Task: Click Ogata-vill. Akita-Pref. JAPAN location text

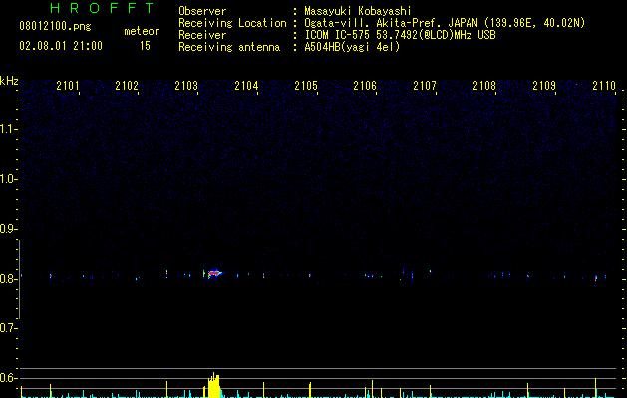Action: point(445,23)
